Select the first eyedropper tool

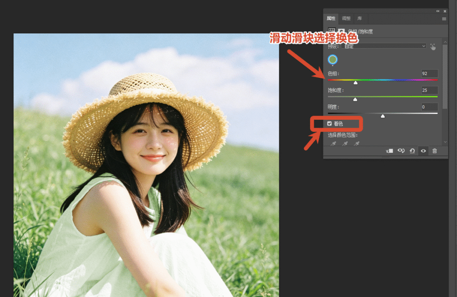[333, 143]
